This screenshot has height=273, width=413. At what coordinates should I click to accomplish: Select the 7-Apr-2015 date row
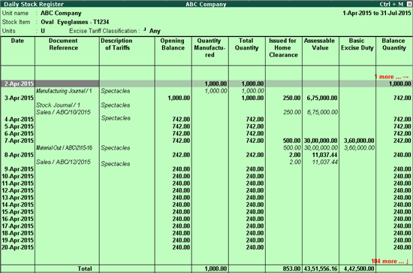206,141
